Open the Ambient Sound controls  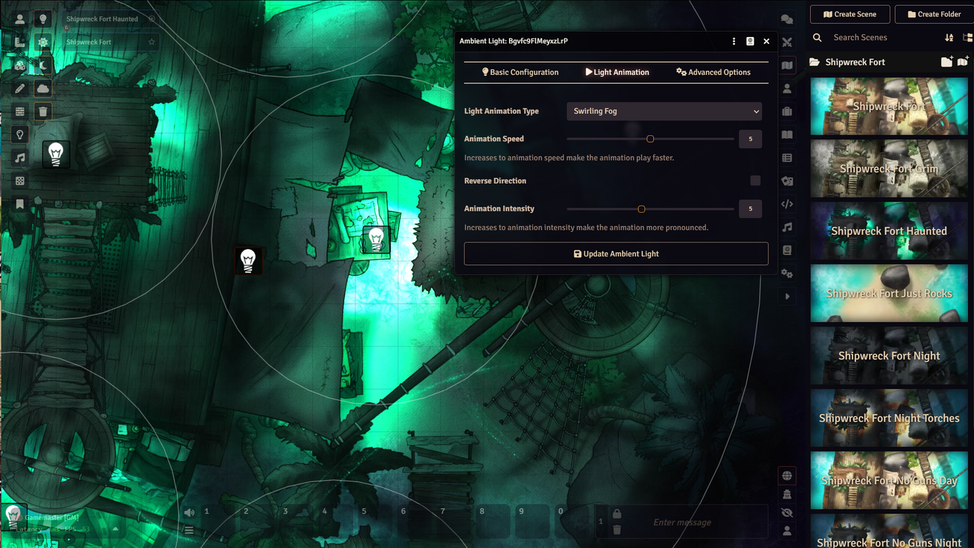tap(20, 158)
